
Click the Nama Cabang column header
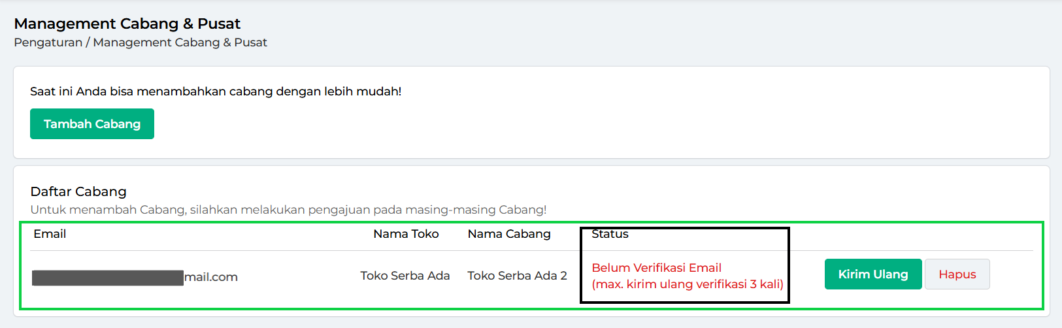tap(509, 234)
